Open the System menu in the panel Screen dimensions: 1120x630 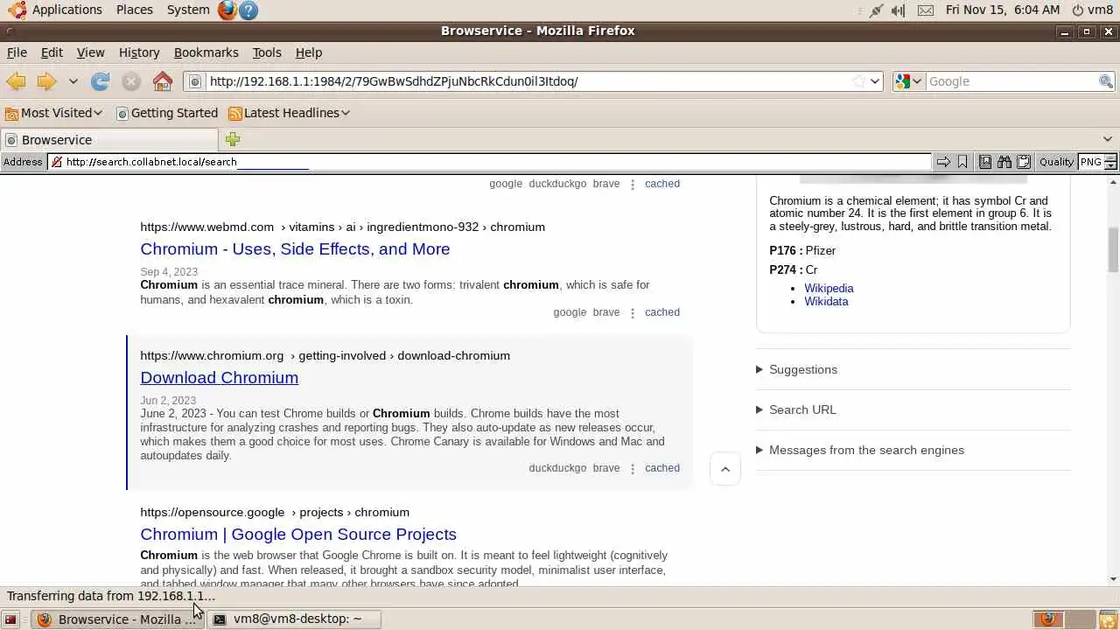pyautogui.click(x=187, y=10)
